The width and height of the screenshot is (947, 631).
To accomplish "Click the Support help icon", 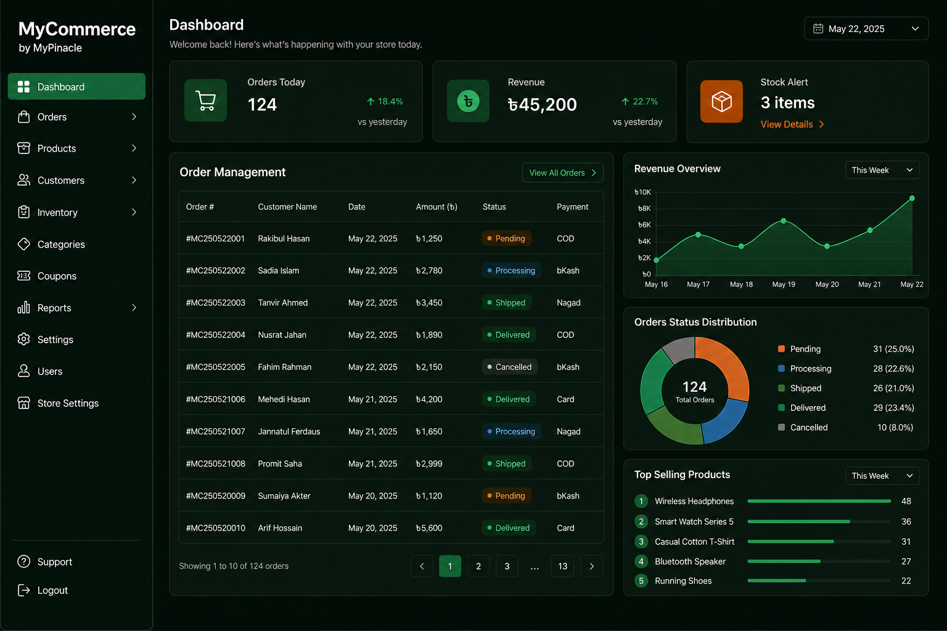I will point(24,561).
